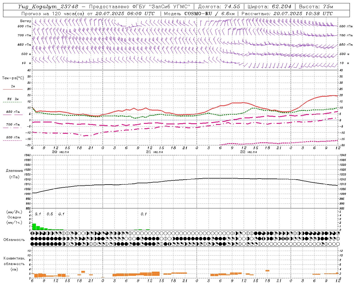Click the 0.5 precipitation total value
Viewport: 354px width, 283px height.
pyautogui.click(x=50, y=214)
